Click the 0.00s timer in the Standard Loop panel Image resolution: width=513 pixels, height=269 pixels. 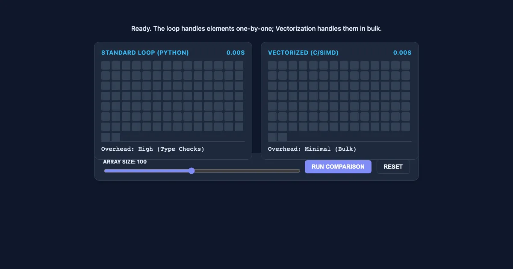(236, 53)
